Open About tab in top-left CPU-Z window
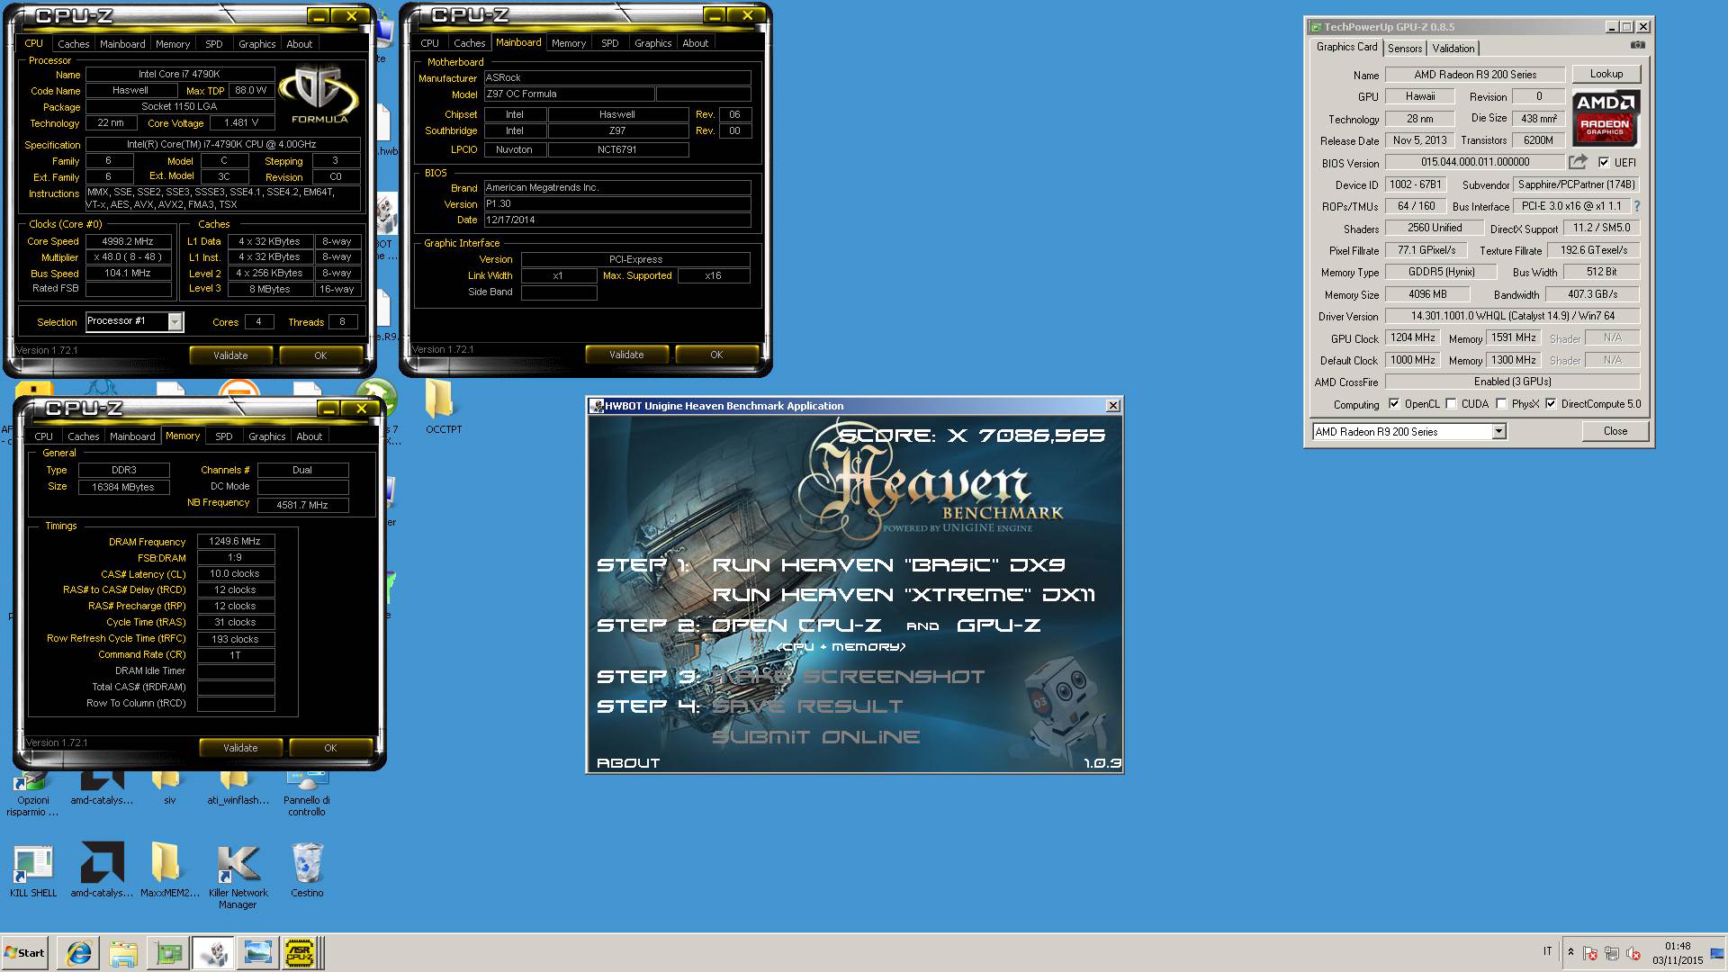This screenshot has width=1728, height=972. [300, 44]
